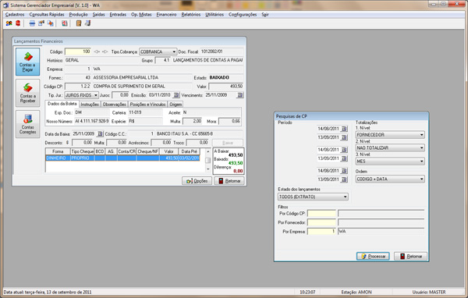
Task: Click the Multa field showing 2,00
Action: [x=193, y=121]
